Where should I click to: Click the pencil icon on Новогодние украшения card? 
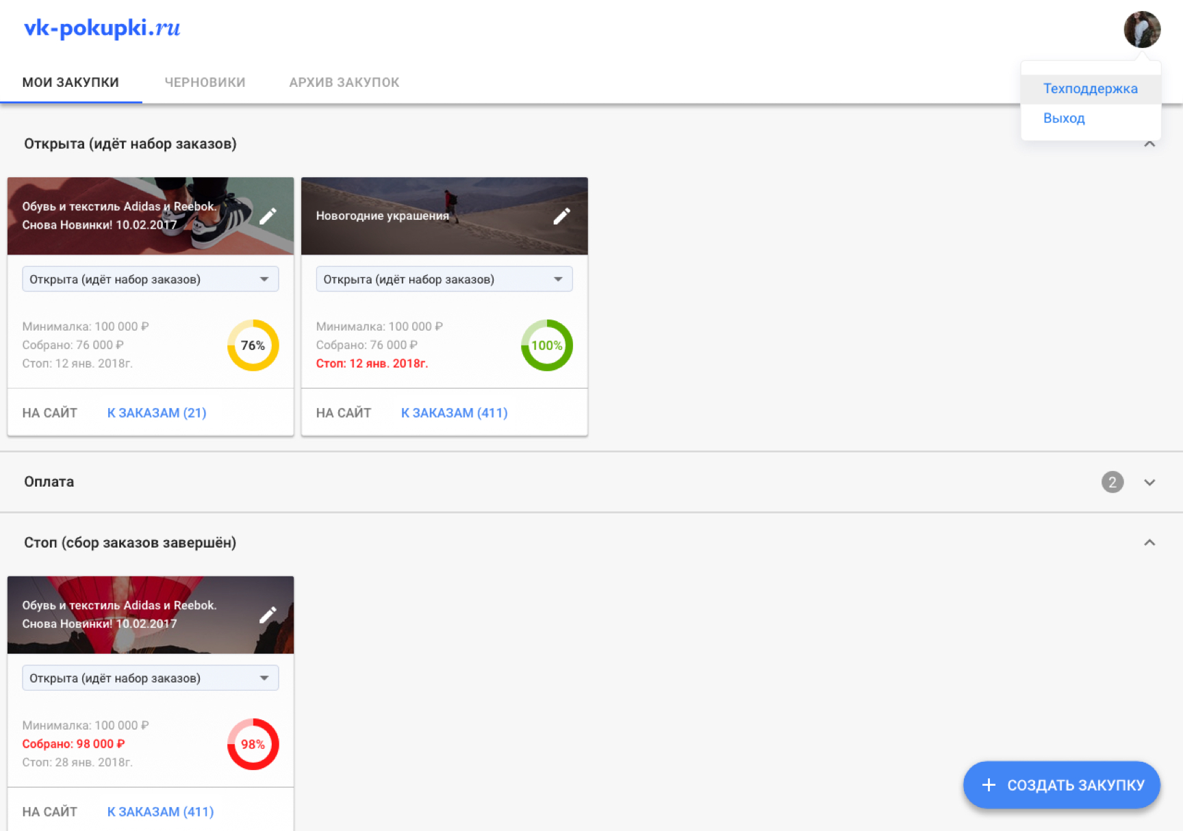562,216
